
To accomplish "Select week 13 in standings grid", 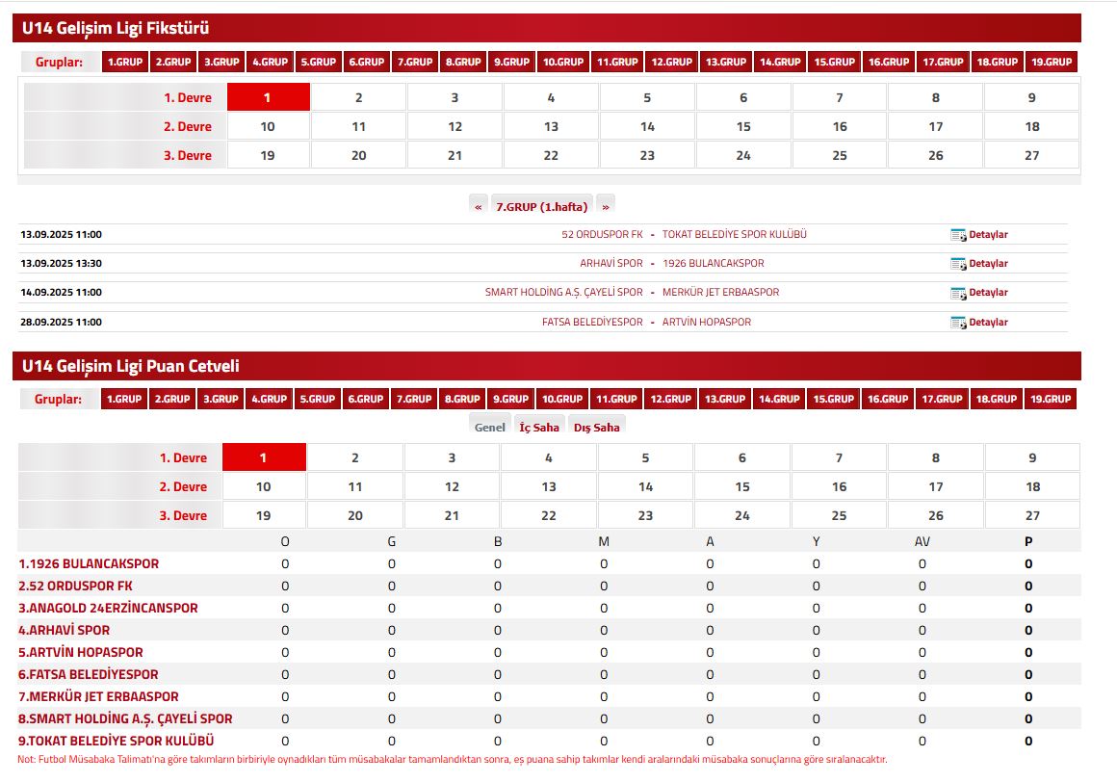I will point(549,486).
